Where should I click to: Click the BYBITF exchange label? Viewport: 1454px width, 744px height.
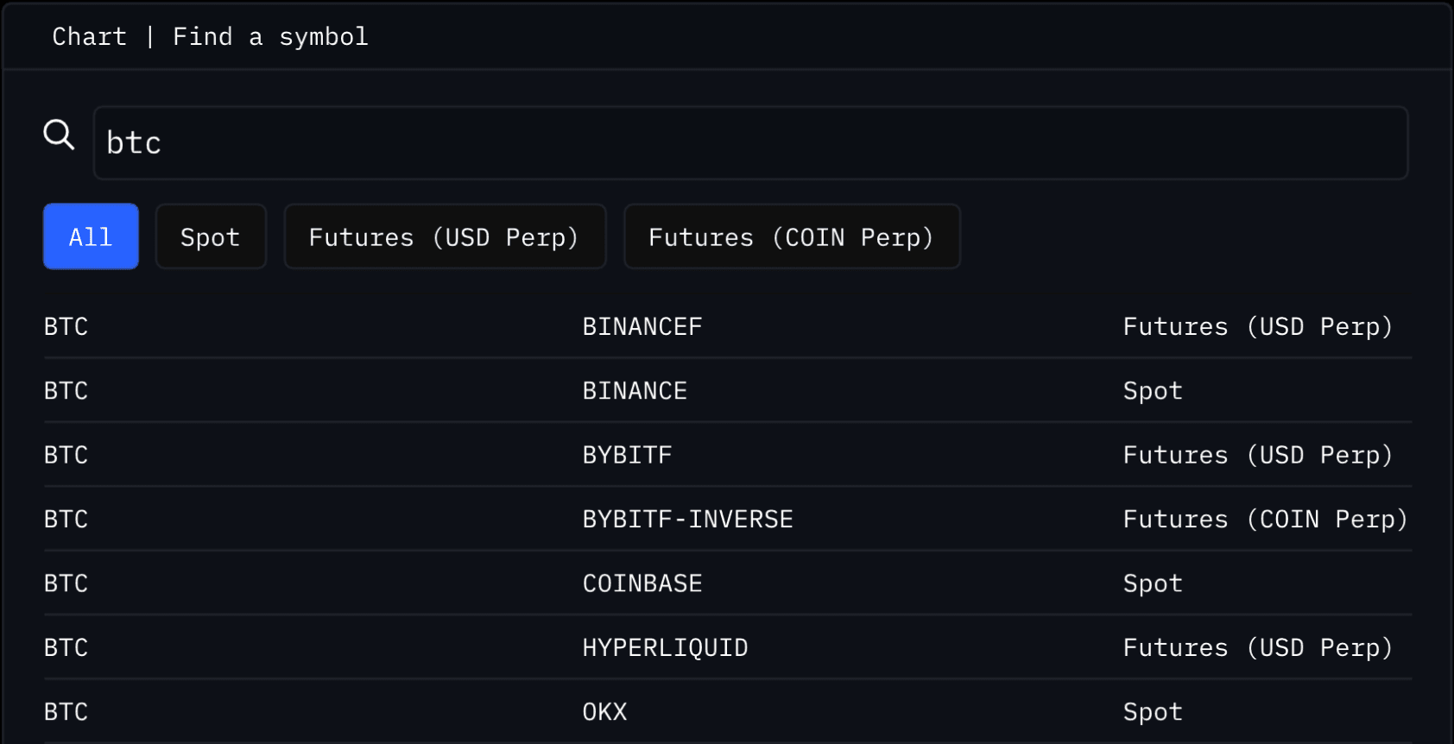tap(627, 455)
